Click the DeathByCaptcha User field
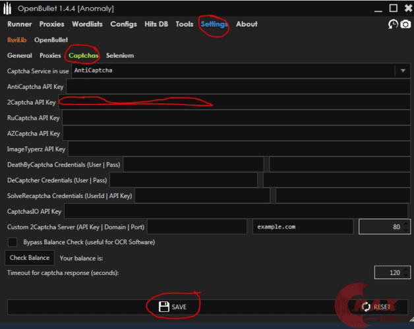Image resolution: width=414 pixels, height=329 pixels. pos(193,164)
